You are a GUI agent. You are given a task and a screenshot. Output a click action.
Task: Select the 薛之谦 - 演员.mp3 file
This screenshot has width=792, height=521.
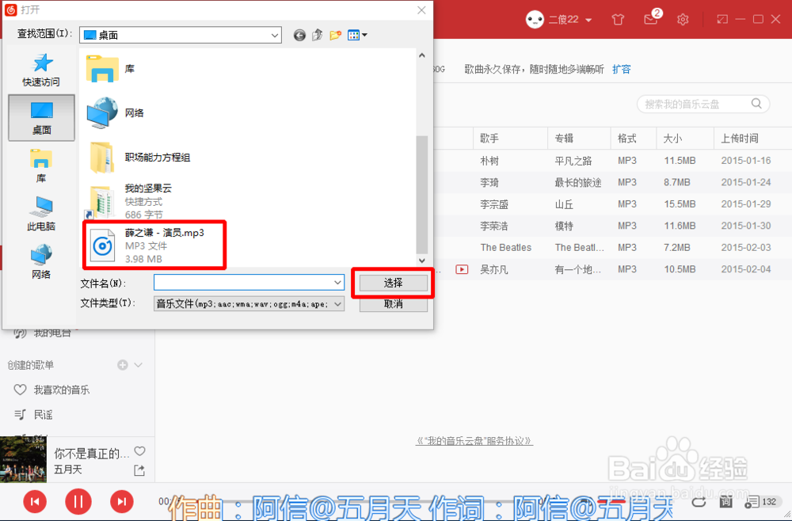point(154,245)
